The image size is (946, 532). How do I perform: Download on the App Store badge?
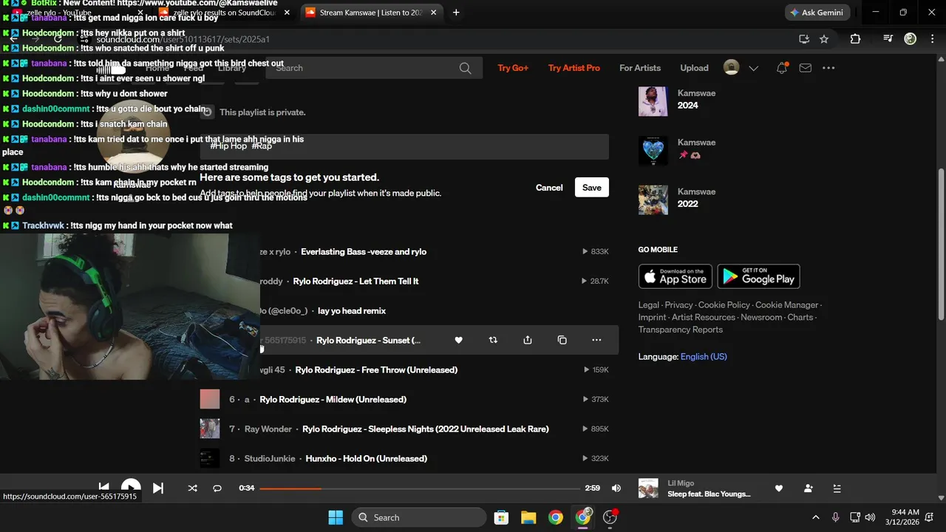point(676,276)
